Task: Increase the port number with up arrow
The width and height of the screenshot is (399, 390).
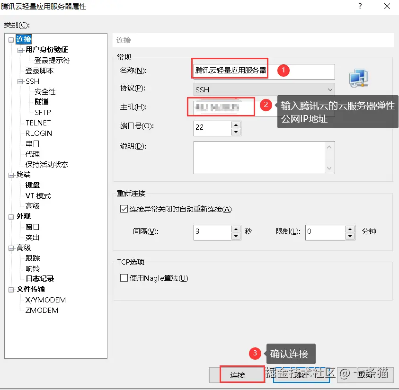Action: pos(236,125)
